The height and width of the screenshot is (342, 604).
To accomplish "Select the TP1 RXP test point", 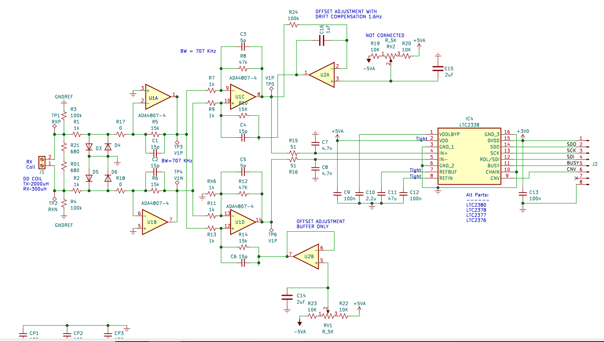I will [x=55, y=127].
